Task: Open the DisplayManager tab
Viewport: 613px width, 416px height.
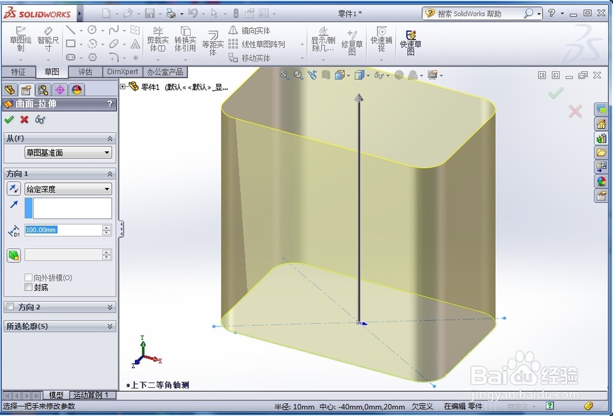Action: (77, 90)
